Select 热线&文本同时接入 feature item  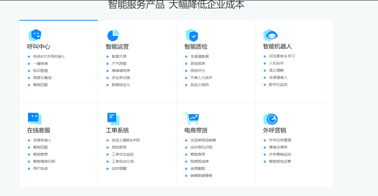(49, 56)
